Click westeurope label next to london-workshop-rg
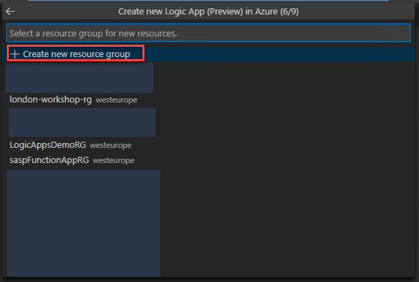This screenshot has height=282, width=419. click(116, 100)
